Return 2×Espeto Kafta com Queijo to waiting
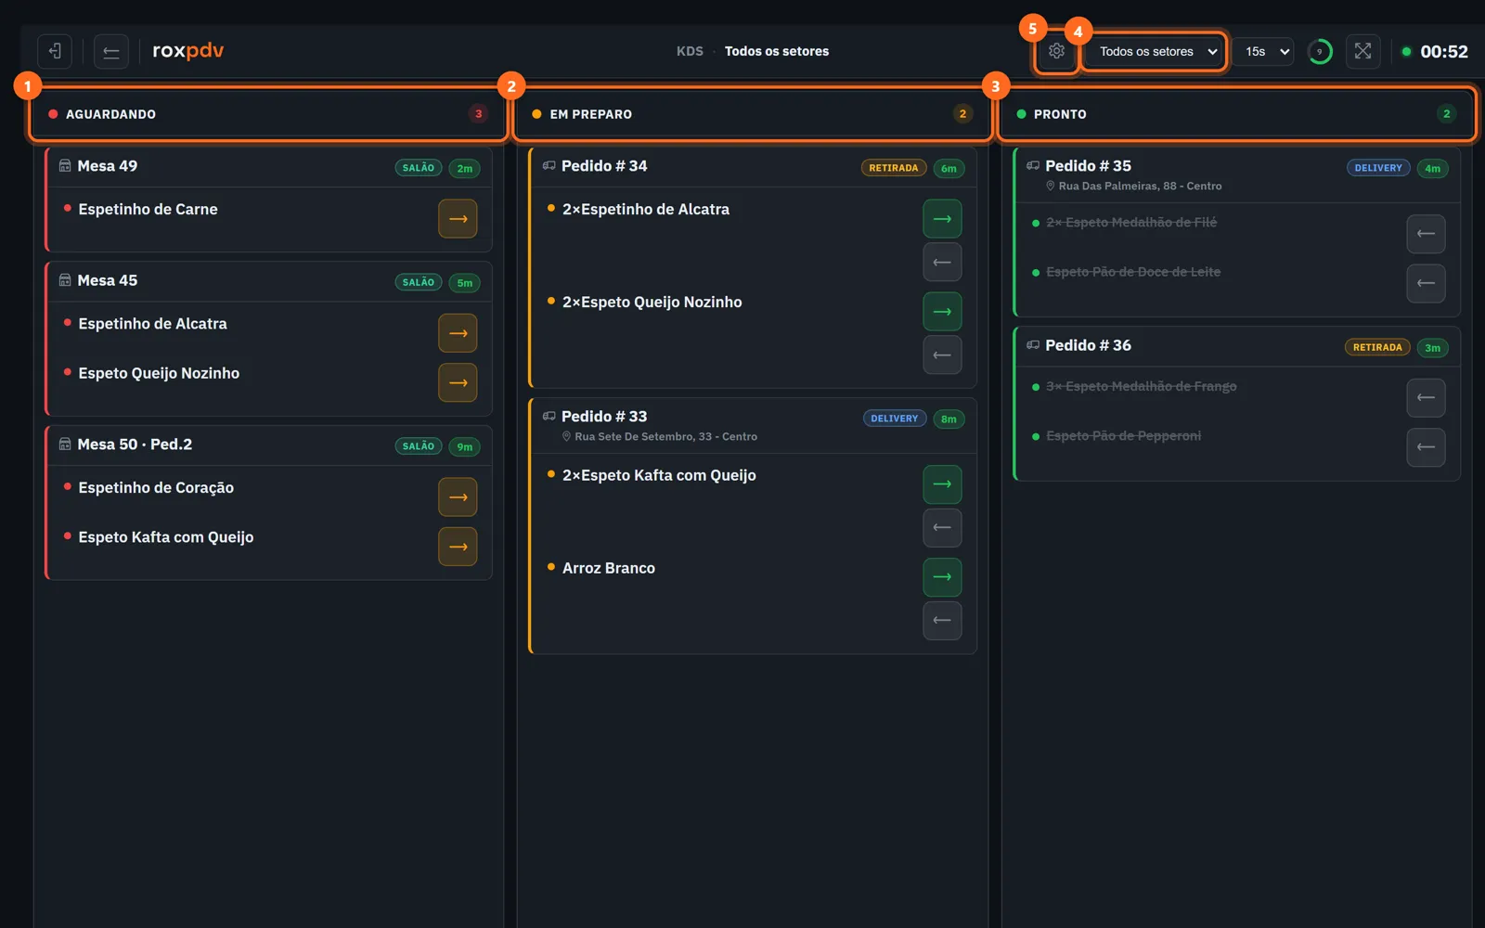This screenshot has width=1485, height=928. [942, 527]
